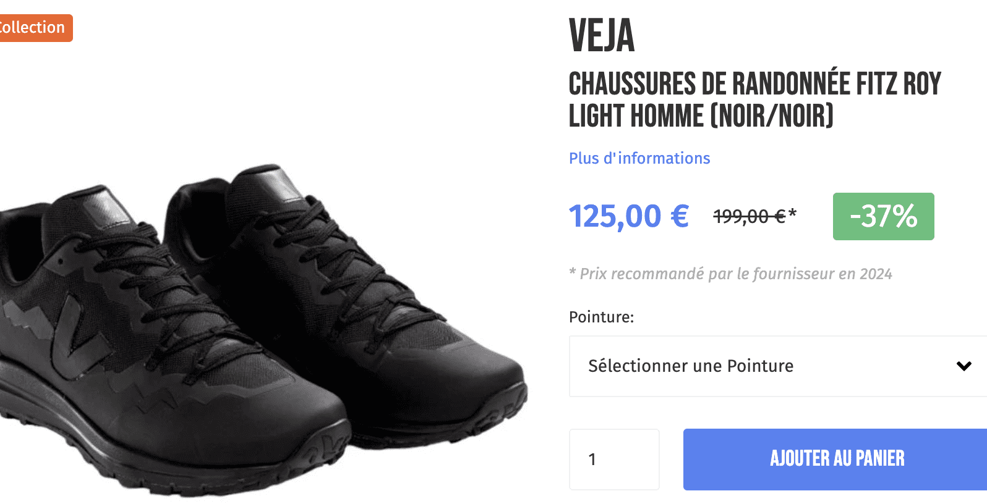987x504 pixels.
Task: Click the chevron icon on the size selector
Action: (963, 366)
